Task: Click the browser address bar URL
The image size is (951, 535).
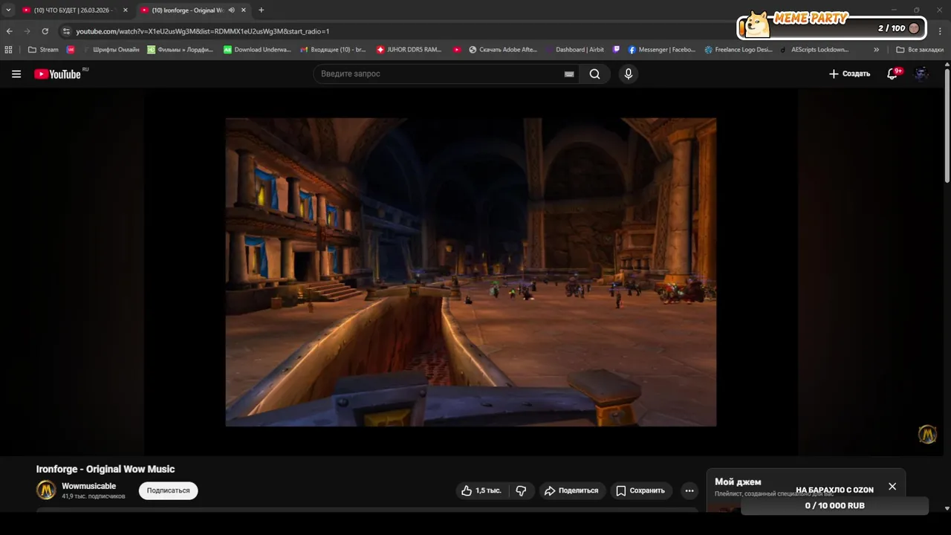Action: pyautogui.click(x=202, y=31)
